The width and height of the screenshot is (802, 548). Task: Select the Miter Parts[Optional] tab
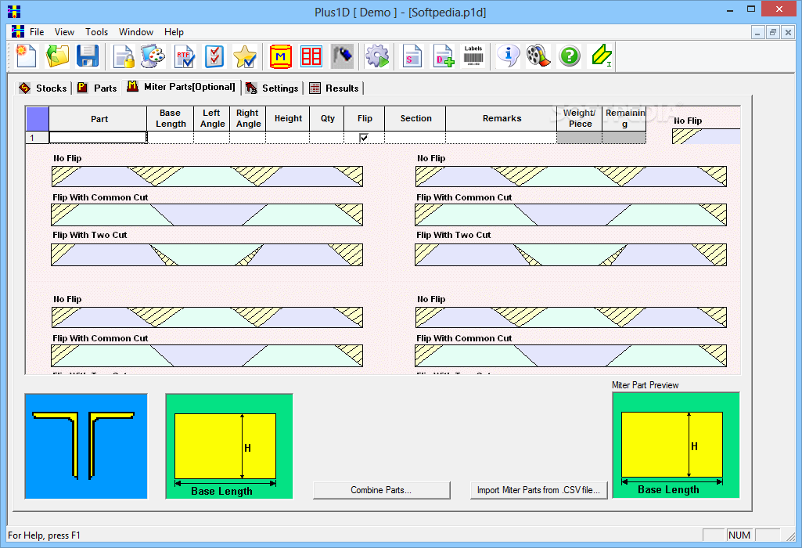[x=182, y=87]
